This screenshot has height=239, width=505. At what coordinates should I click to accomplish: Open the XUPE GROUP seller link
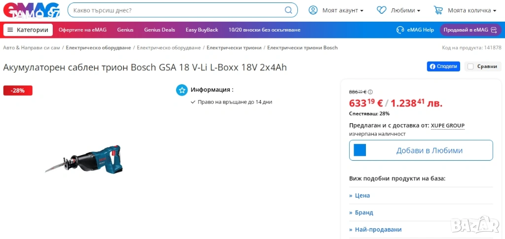click(x=447, y=126)
